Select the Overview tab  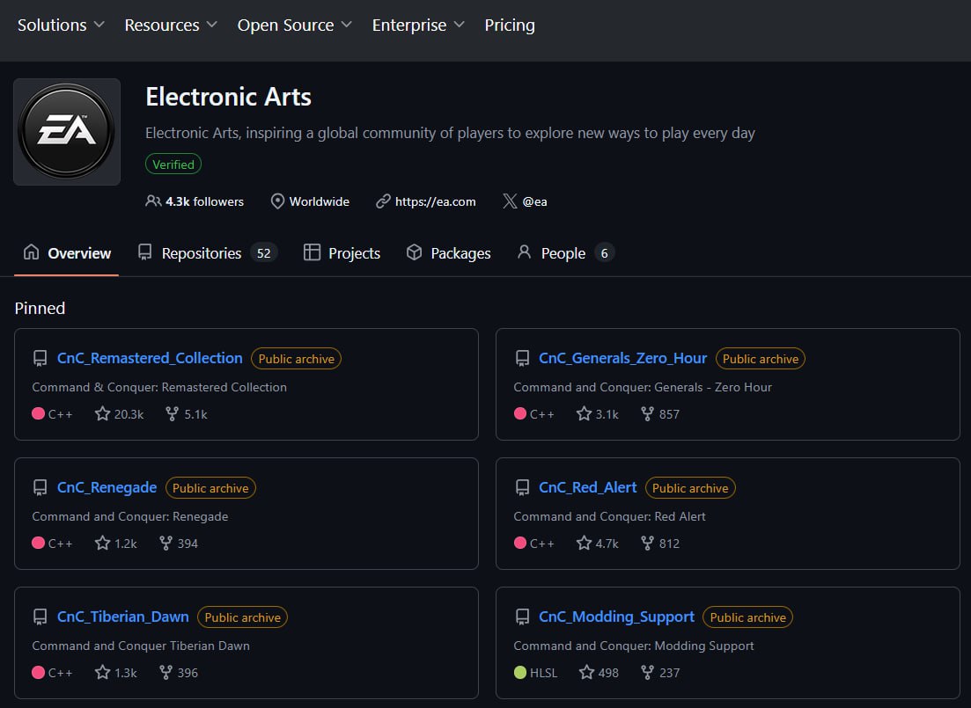click(66, 253)
